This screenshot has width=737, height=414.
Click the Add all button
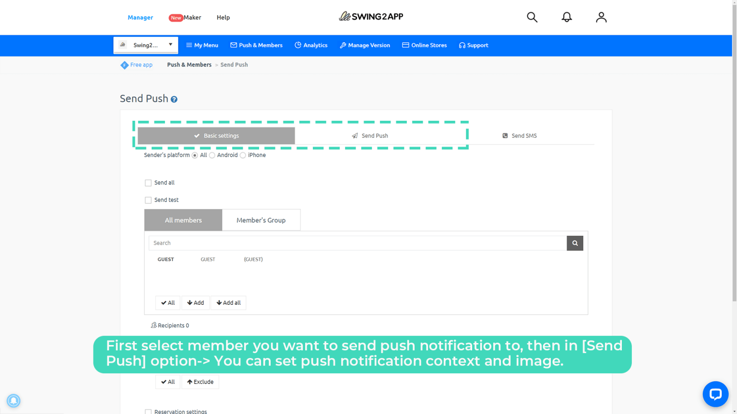228,302
